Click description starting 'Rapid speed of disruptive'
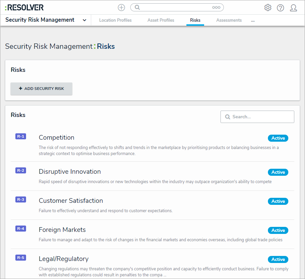Screen dimensions: 305x279 (x=155, y=182)
